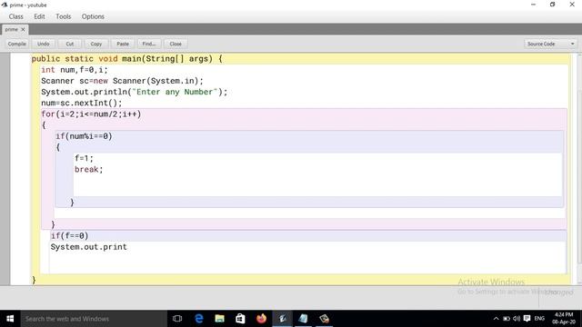This screenshot has width=582, height=327.
Task: Close the prime tab with X
Action: (x=23, y=29)
